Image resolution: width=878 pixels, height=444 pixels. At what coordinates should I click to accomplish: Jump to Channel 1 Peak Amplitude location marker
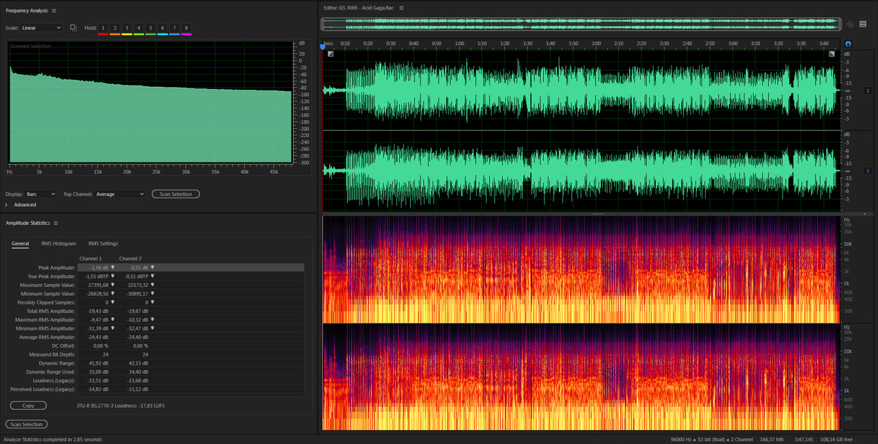coord(113,267)
